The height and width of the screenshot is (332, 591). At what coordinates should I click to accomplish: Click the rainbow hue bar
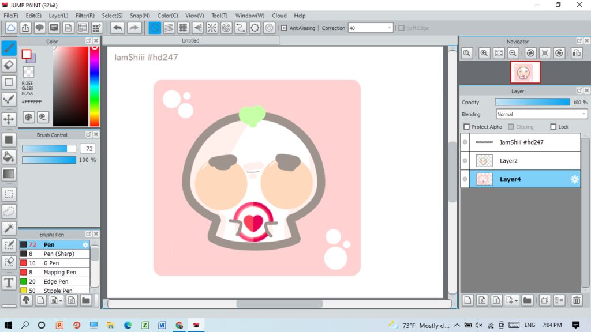point(95,86)
